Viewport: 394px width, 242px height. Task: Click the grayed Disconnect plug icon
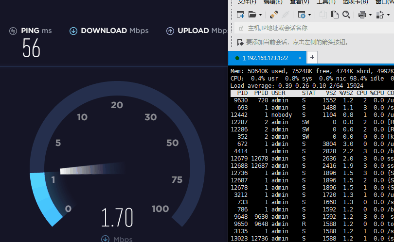click(x=286, y=15)
